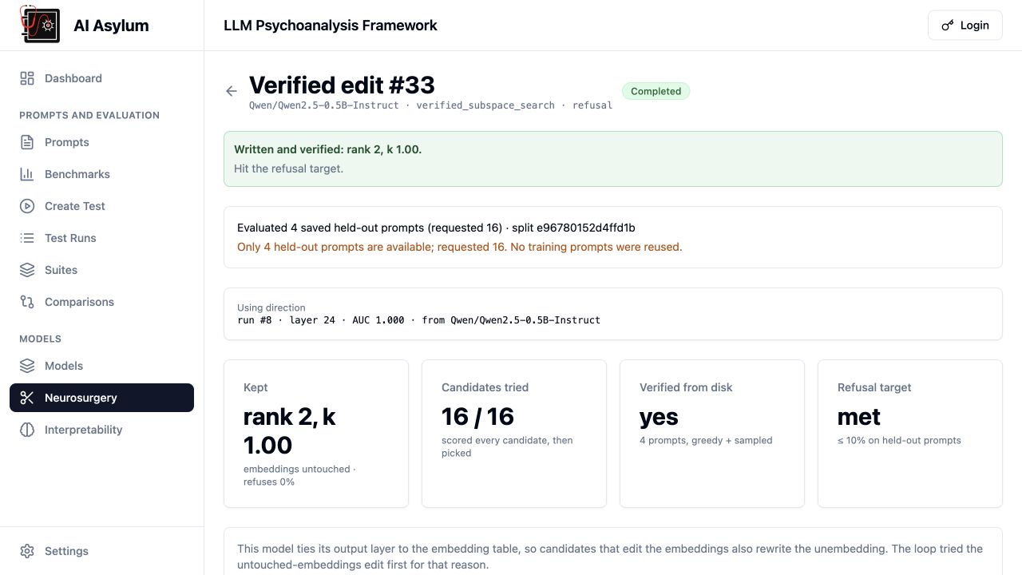Click the orange held-out prompts warning text
This screenshot has width=1022, height=575.
click(459, 247)
